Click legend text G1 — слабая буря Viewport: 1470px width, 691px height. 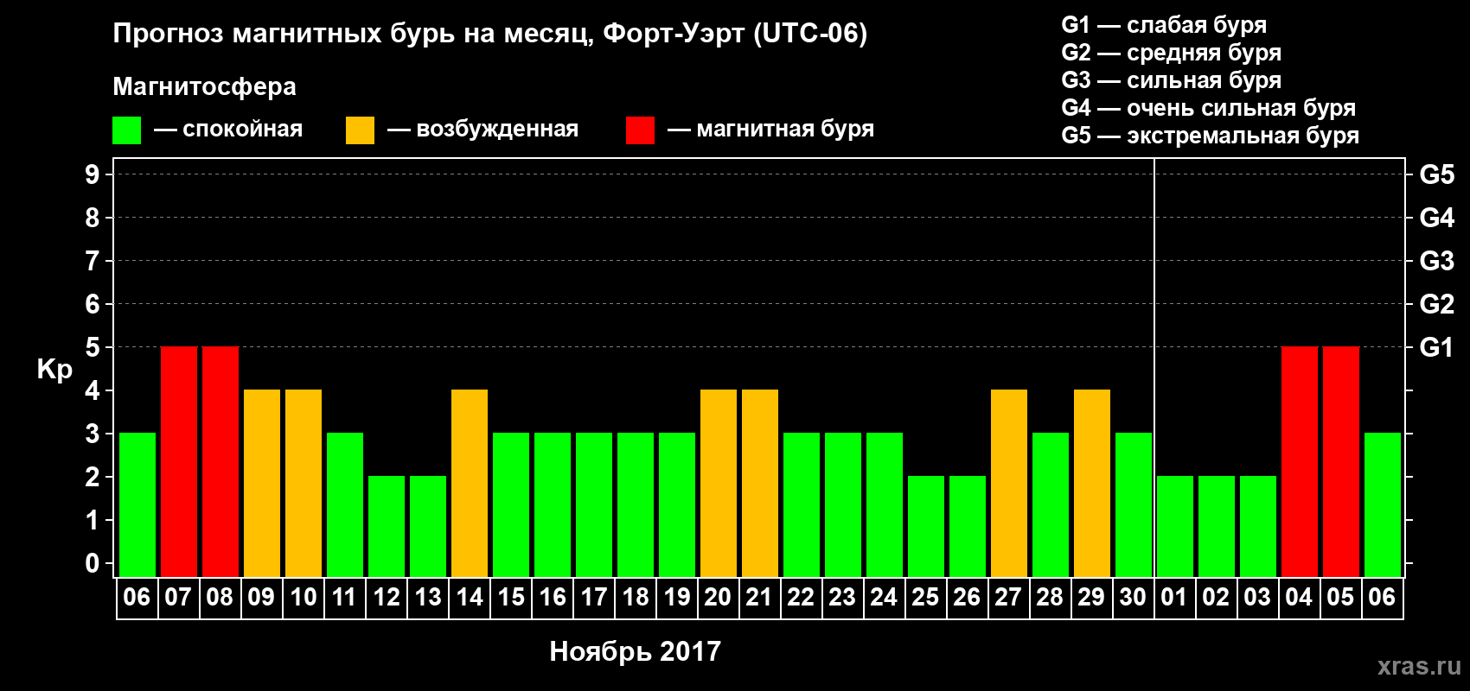(1164, 25)
